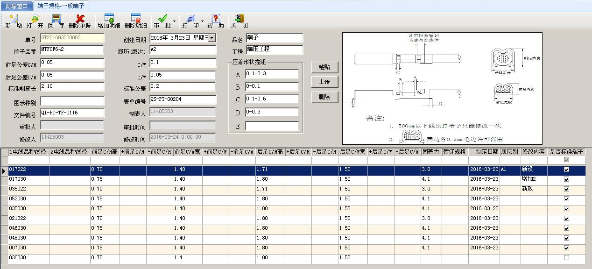
Task: Click the 是否标准端子 column header
Action: click(566, 152)
